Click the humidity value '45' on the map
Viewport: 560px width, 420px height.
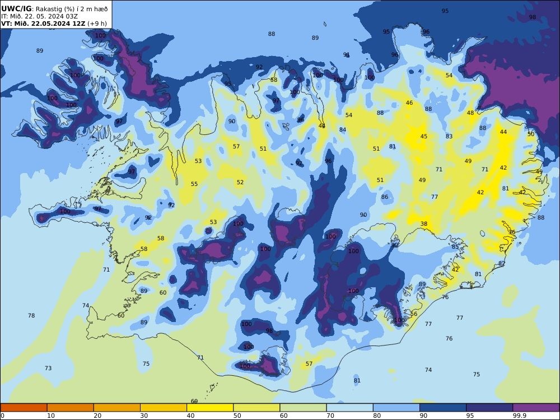coord(423,137)
